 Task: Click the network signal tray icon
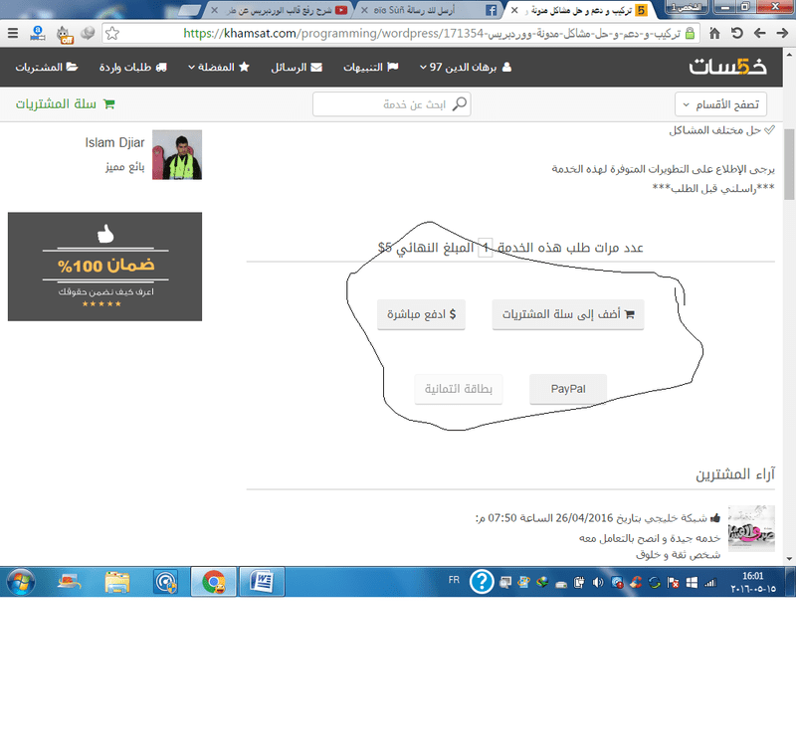click(x=710, y=583)
